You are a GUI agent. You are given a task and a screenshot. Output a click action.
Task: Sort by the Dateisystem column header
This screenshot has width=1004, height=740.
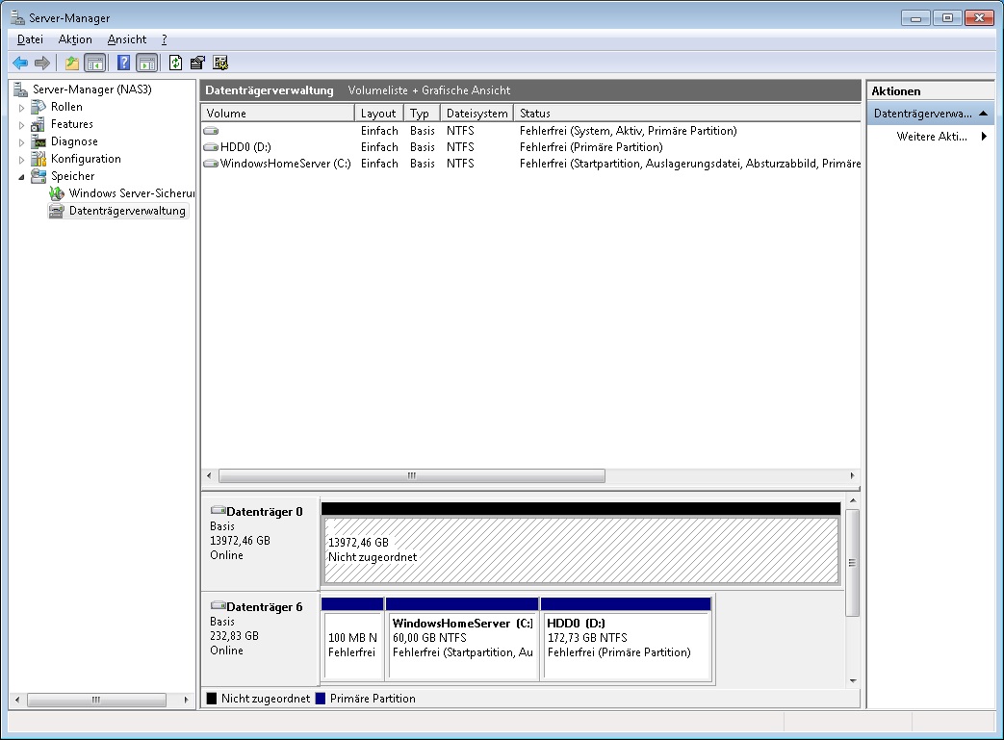tap(477, 114)
